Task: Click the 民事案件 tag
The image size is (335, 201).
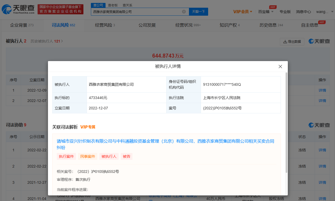Action: coord(88,156)
